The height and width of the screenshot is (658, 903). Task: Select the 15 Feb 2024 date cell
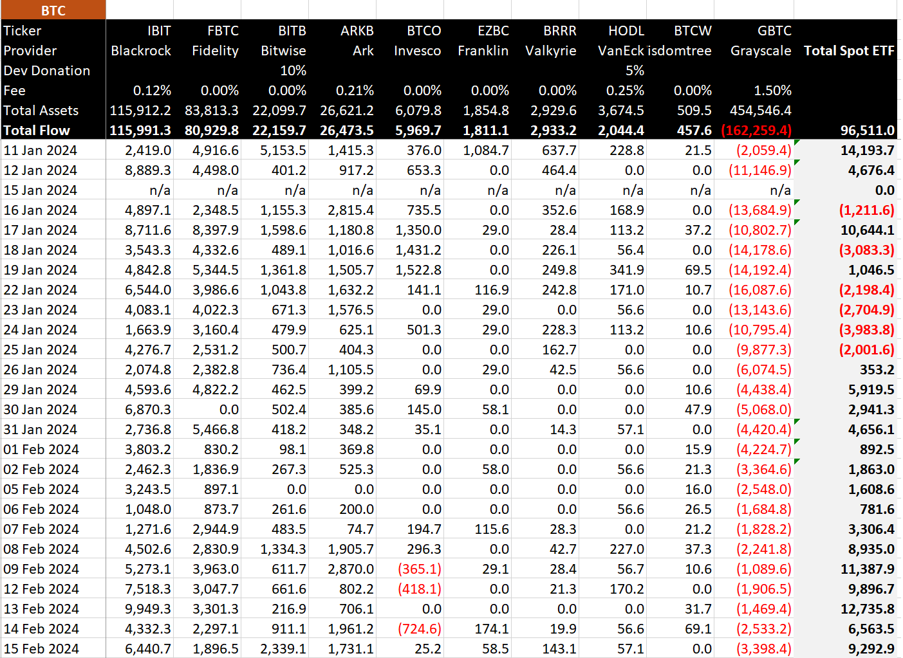(x=41, y=649)
